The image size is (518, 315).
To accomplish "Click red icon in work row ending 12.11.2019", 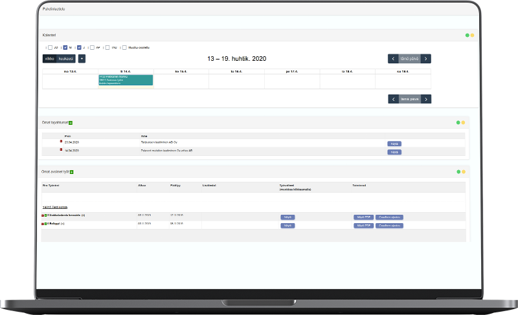I will (43, 215).
